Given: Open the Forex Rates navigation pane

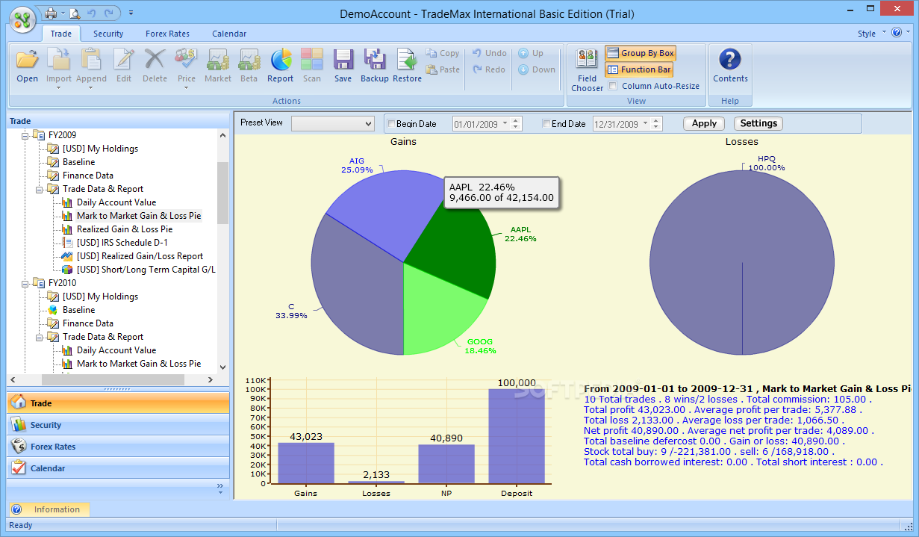Looking at the screenshot, I should [118, 447].
